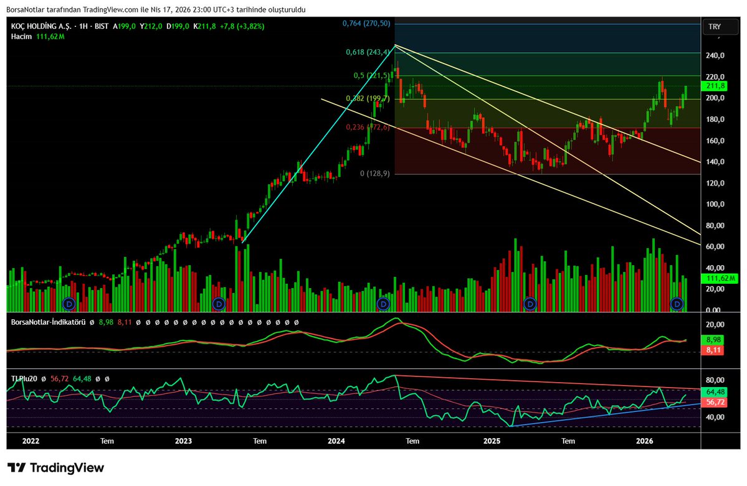
Task: Select the TLRlu20 indicator title
Action: [x=24, y=379]
